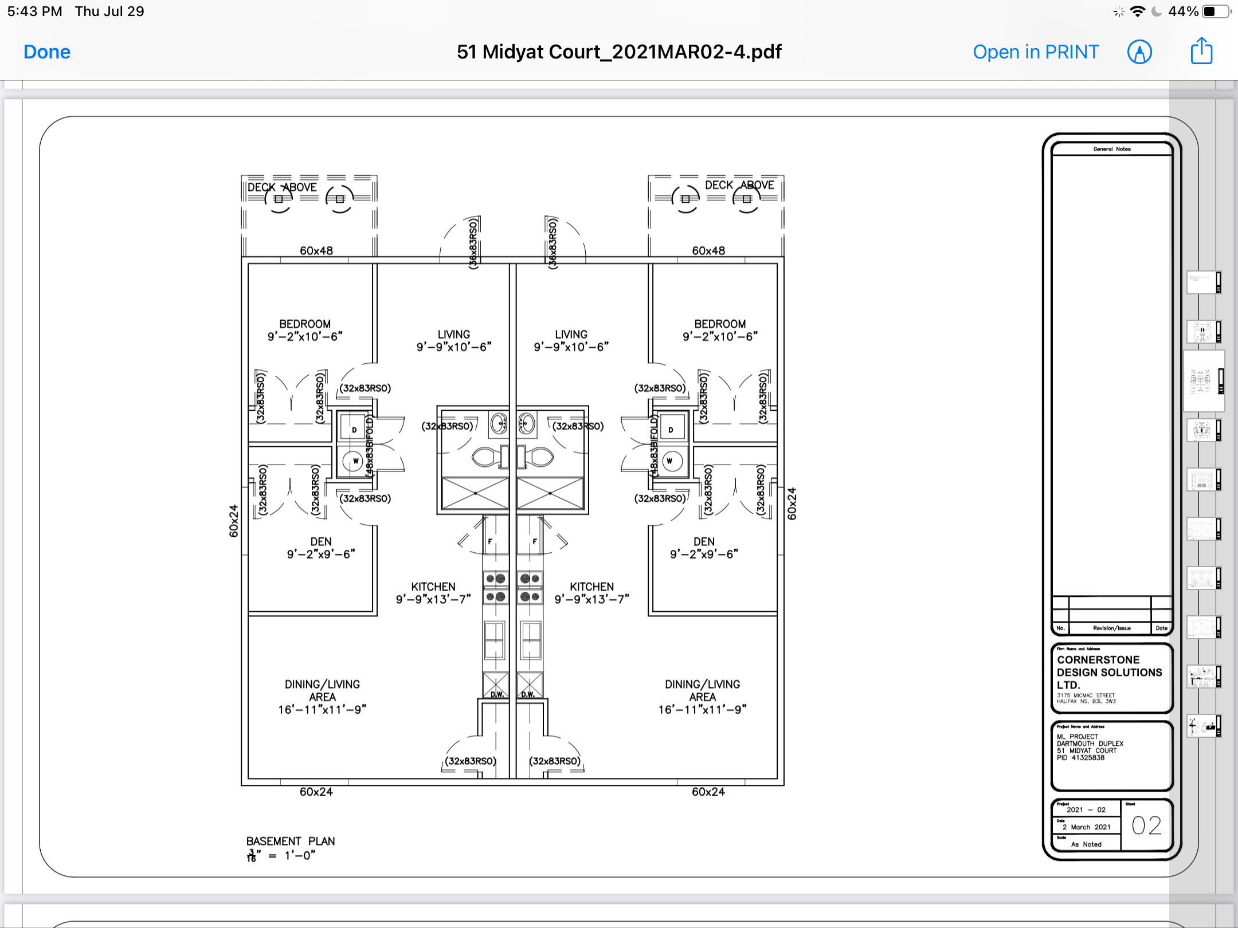Select the last page thumbnail
1238x928 pixels.
tap(1203, 726)
